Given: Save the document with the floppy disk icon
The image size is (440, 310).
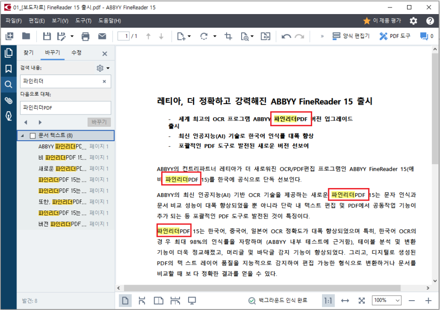Looking at the screenshot, I should tap(47, 36).
